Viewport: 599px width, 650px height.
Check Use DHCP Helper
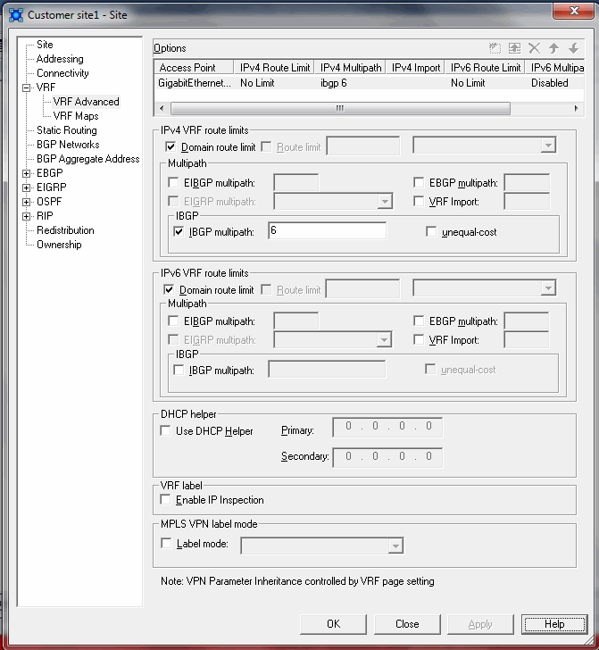(165, 430)
